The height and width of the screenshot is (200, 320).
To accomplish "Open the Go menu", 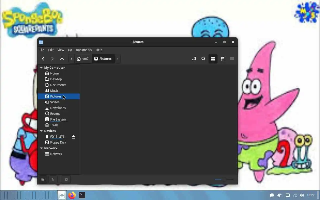I will pos(70,50).
